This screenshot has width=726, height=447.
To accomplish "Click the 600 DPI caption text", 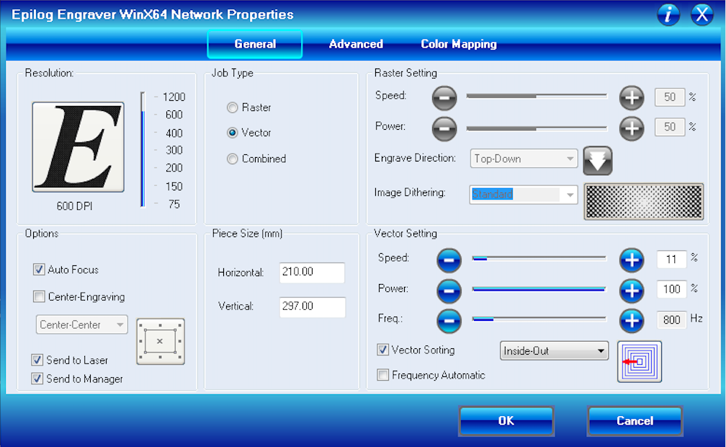I will pos(75,206).
